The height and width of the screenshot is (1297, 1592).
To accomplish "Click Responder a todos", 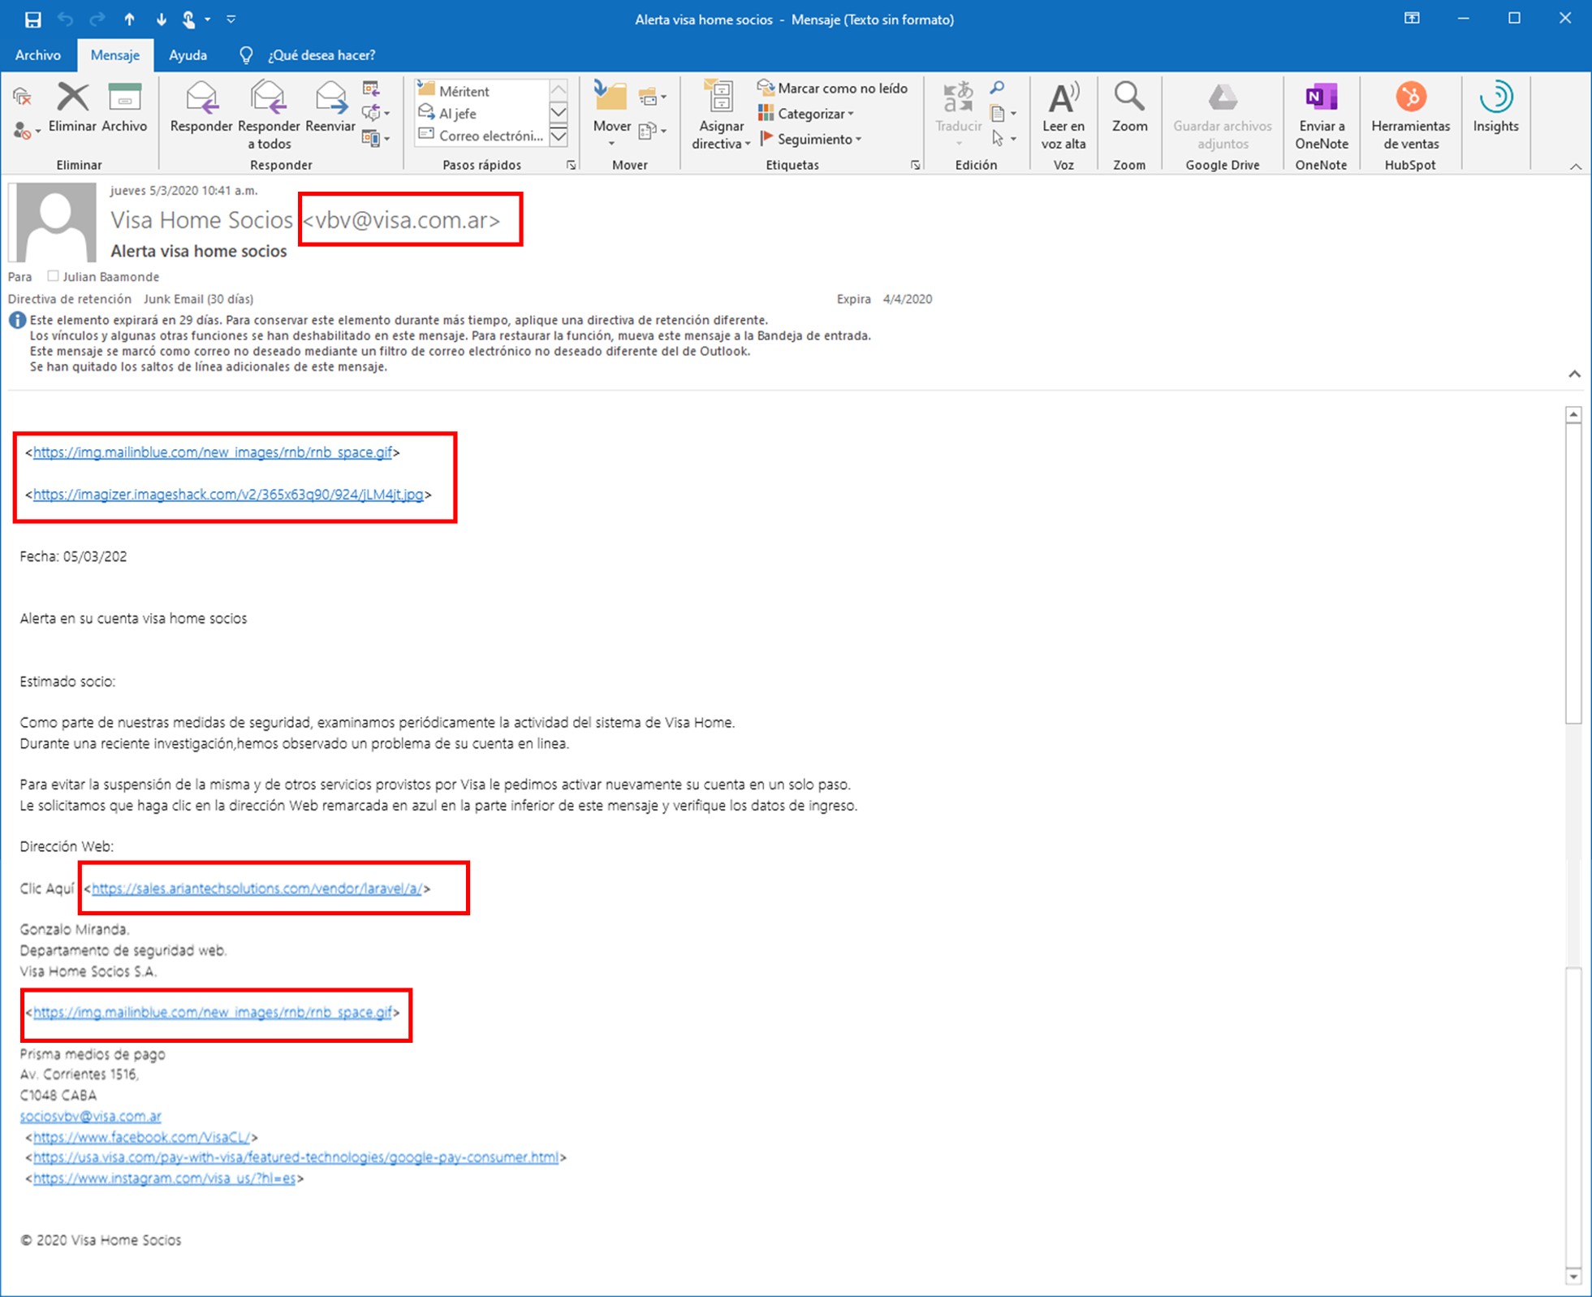I will pyautogui.click(x=269, y=116).
